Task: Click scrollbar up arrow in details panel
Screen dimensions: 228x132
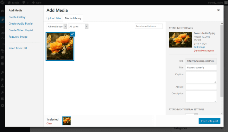Action: (x=222, y=23)
